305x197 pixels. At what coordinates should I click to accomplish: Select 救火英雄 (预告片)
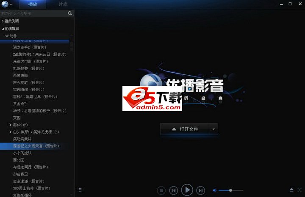click(29, 82)
